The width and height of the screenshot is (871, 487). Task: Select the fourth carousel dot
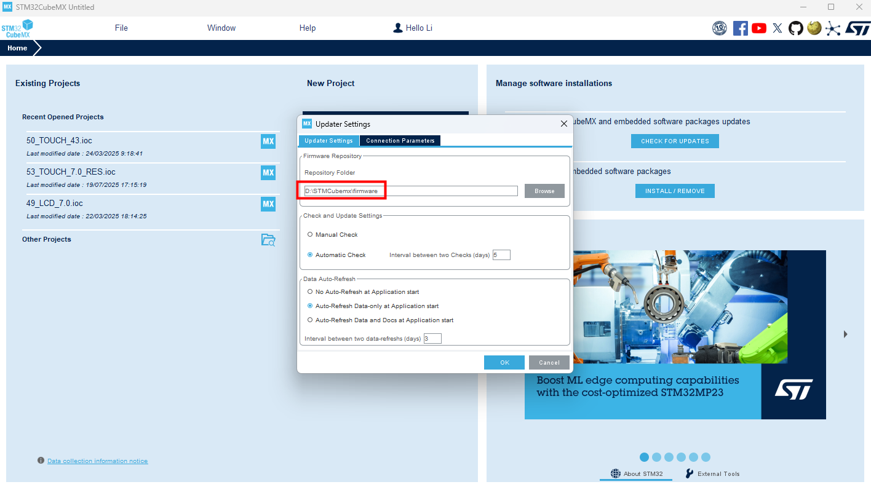pos(681,457)
